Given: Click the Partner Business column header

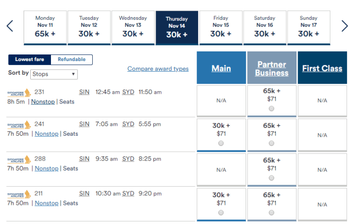Looking at the screenshot, I should point(272,69).
